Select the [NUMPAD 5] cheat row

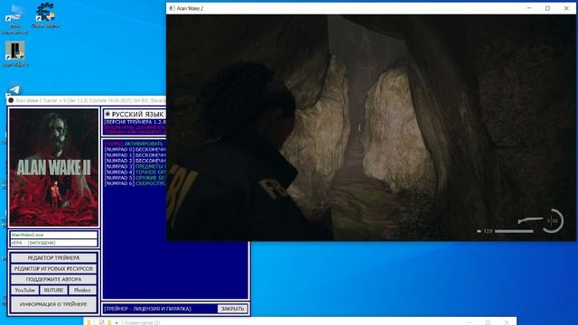tap(135, 178)
